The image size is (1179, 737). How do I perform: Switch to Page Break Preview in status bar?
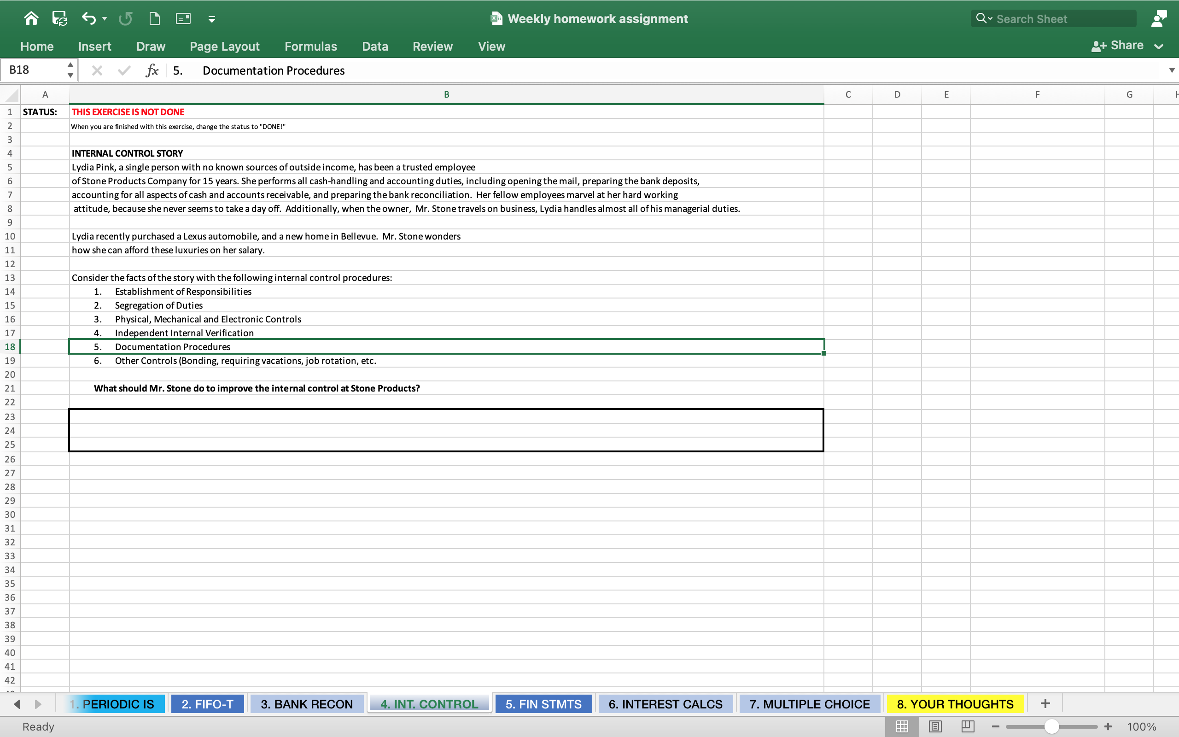click(x=968, y=726)
